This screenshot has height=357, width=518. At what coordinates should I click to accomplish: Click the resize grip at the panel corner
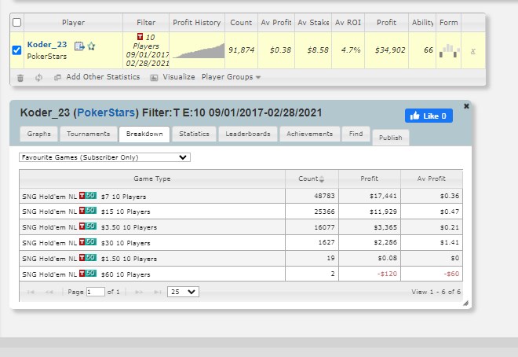pyautogui.click(x=465, y=303)
